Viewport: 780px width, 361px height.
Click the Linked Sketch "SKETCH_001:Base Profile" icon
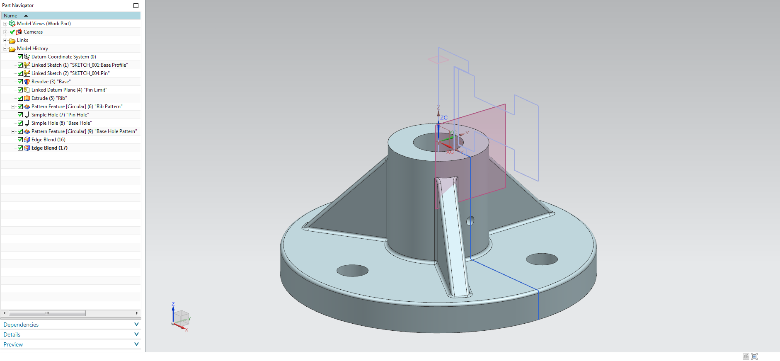27,65
